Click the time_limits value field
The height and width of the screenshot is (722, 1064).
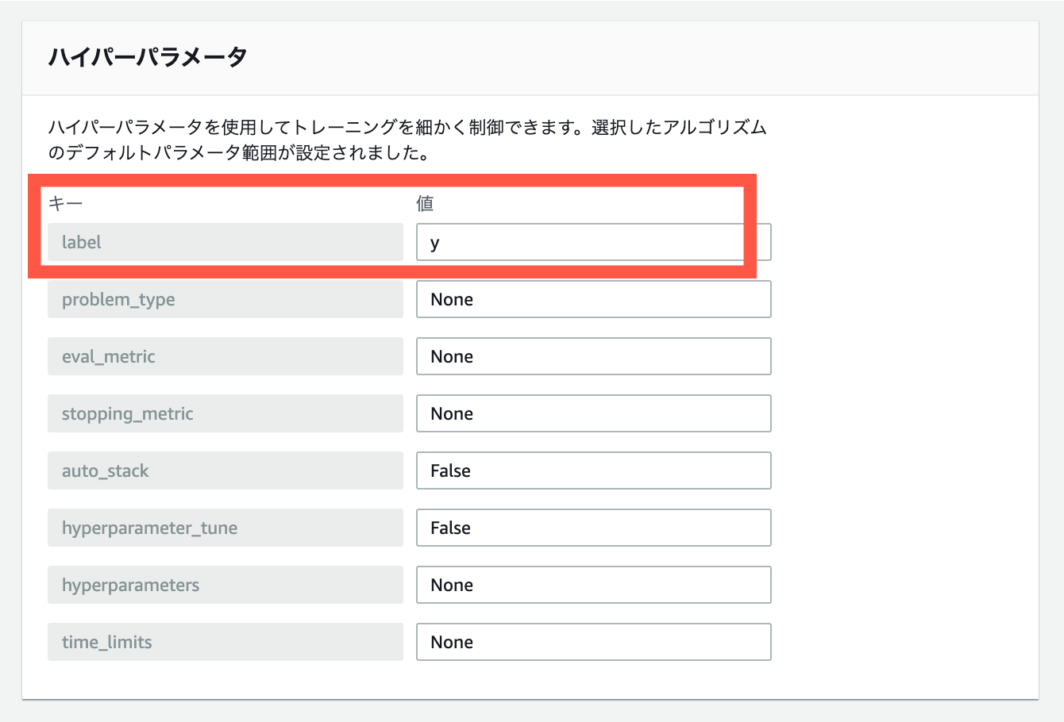coord(593,642)
